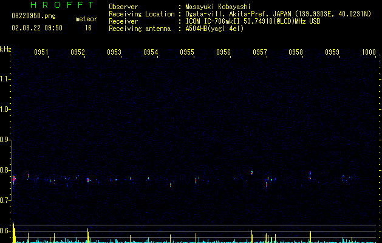The width and height of the screenshot is (382, 243).
Task: Click the 0.6 kHz axis label
Action: [5, 231]
